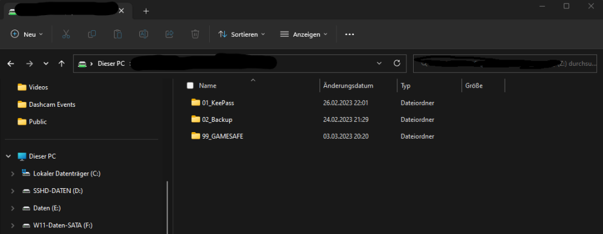
Task: Go up one folder level arrow
Action: pyautogui.click(x=62, y=63)
